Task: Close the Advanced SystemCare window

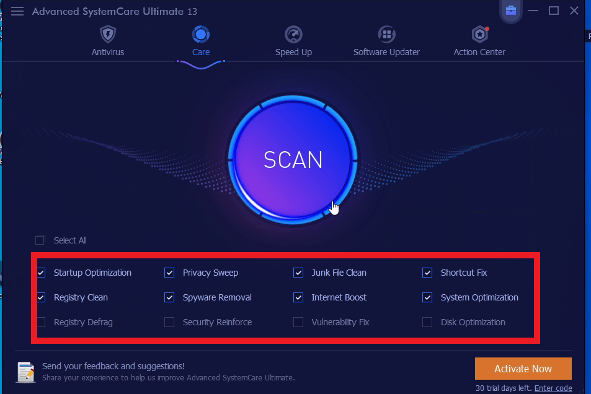Action: click(574, 11)
